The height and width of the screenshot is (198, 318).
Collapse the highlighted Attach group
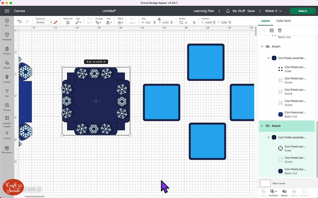point(262,126)
